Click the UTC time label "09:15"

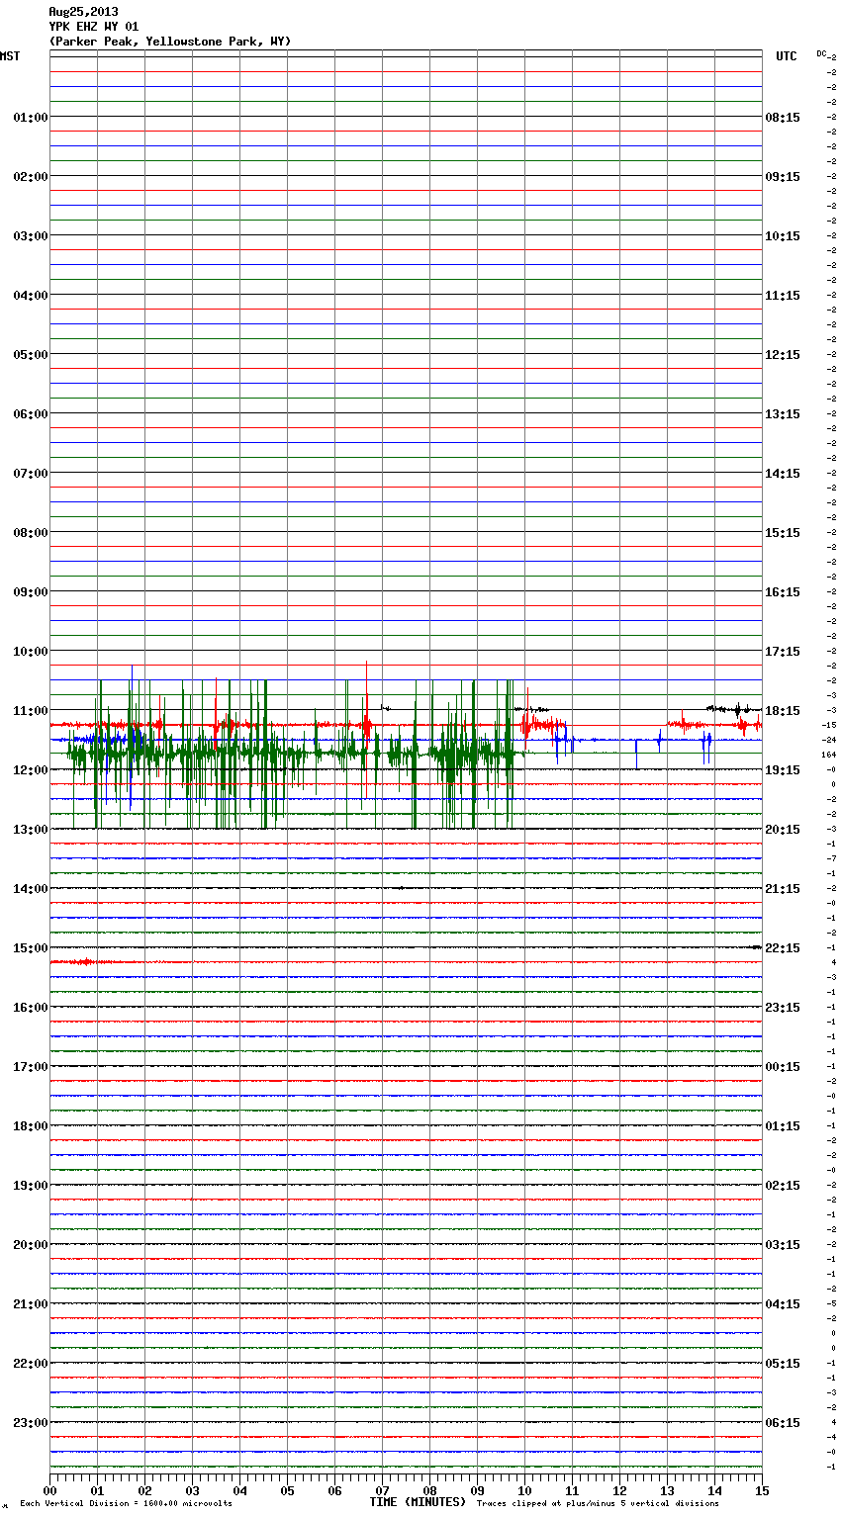[x=783, y=177]
